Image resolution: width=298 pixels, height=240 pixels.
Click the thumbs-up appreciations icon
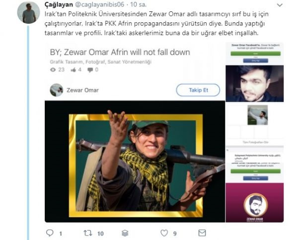tap(74, 70)
